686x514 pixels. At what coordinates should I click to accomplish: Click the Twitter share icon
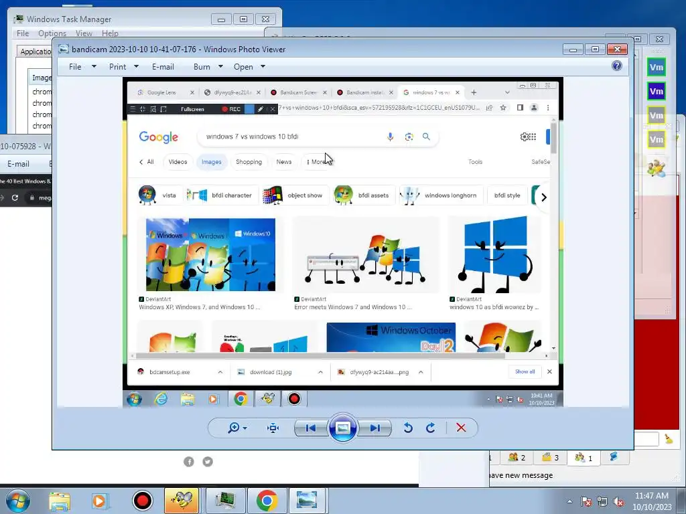pos(208,462)
